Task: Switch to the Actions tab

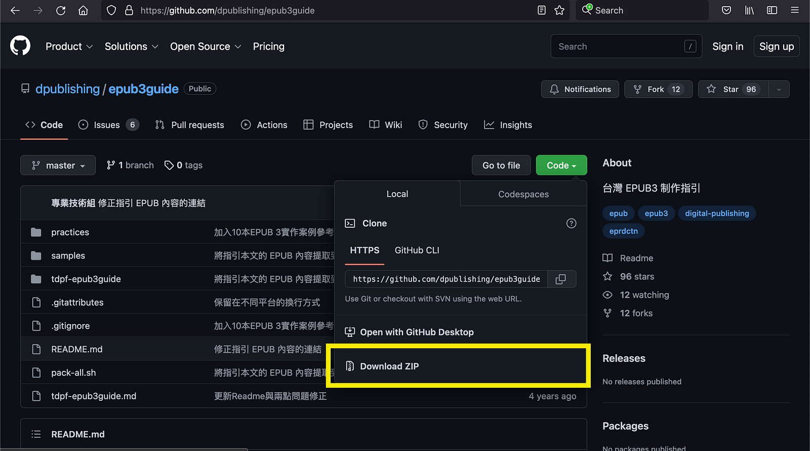Action: [264, 125]
